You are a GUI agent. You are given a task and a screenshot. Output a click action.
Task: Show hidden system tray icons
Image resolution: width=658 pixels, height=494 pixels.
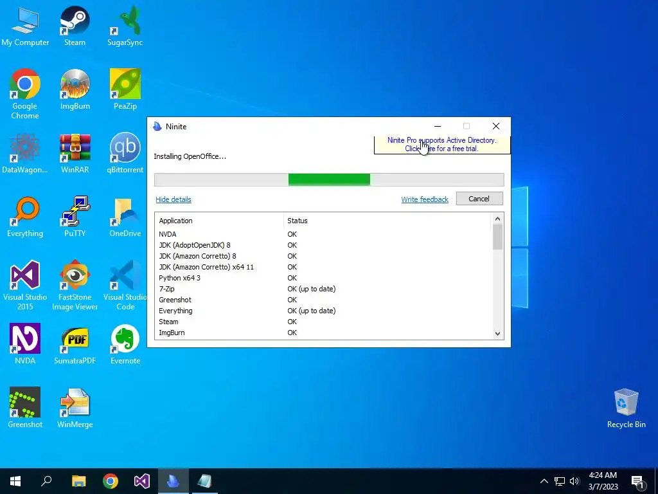point(544,481)
